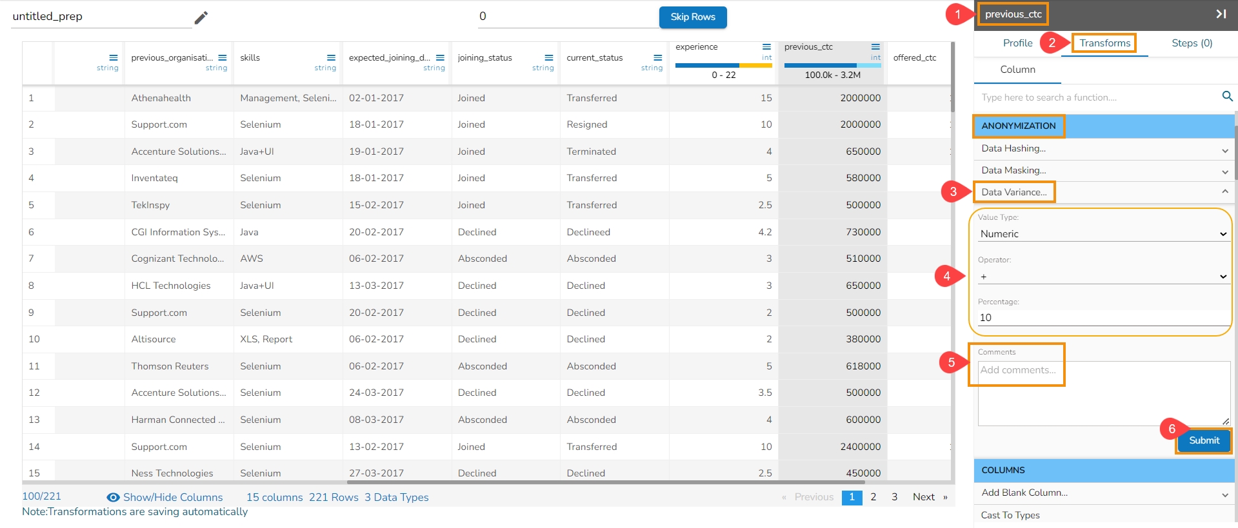Click the Cast To Types section
Viewport: 1238px width, 528px height.
pos(1103,515)
